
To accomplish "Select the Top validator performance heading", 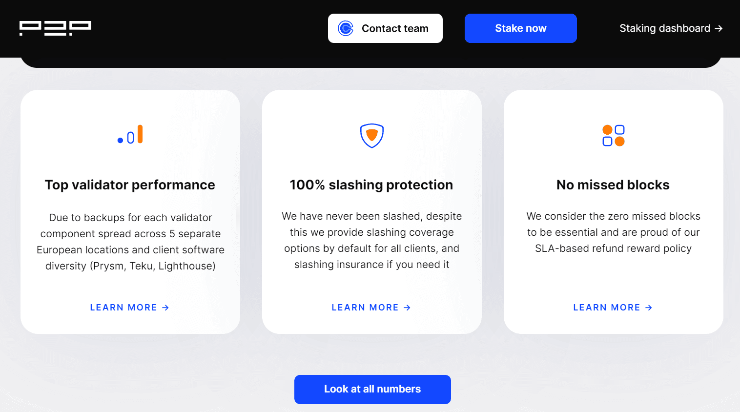I will [130, 185].
